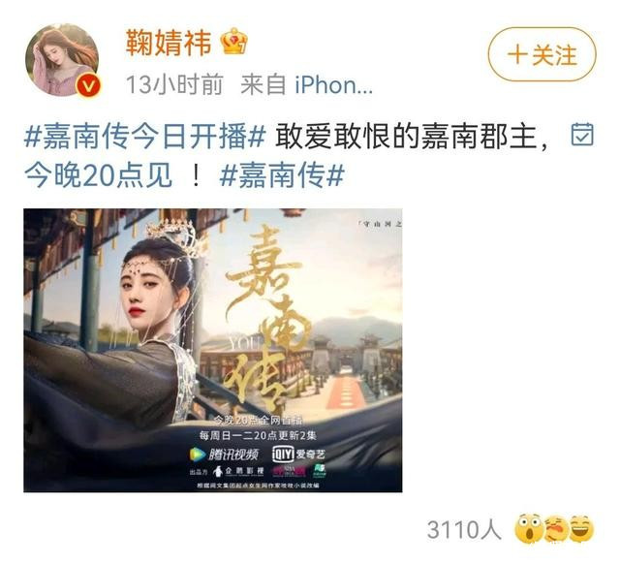The height and width of the screenshot is (565, 620).
Task: Open hashtag #嘉南传今日开播#
Action: [144, 137]
